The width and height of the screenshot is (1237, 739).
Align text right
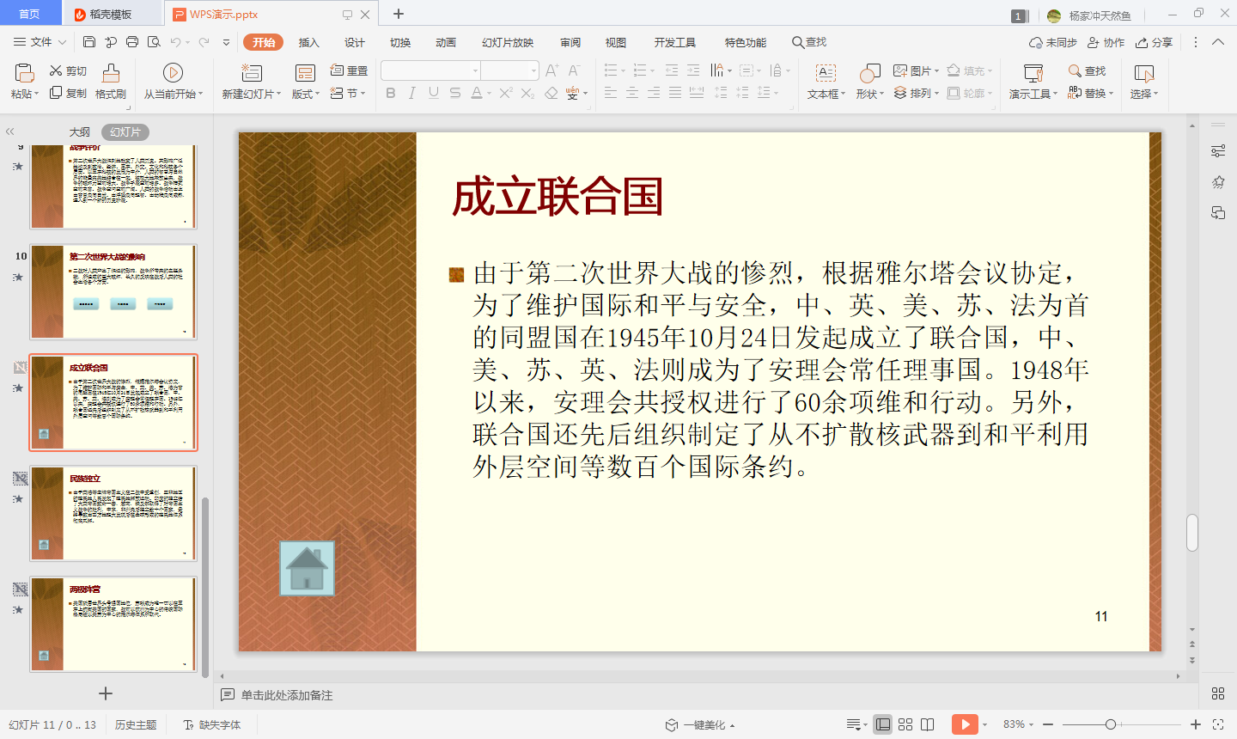[654, 93]
